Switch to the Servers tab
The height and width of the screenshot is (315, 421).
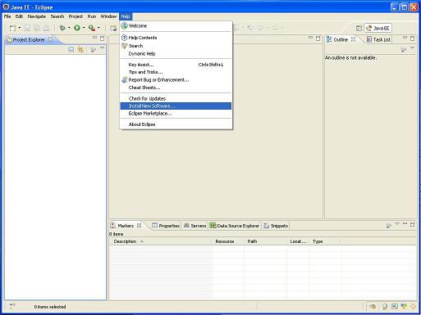click(195, 226)
